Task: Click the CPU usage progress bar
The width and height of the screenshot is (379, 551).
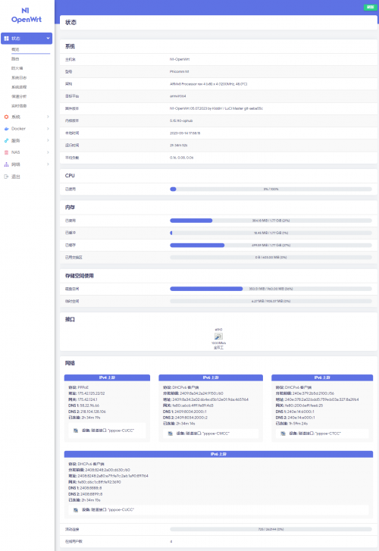Action: click(271, 189)
